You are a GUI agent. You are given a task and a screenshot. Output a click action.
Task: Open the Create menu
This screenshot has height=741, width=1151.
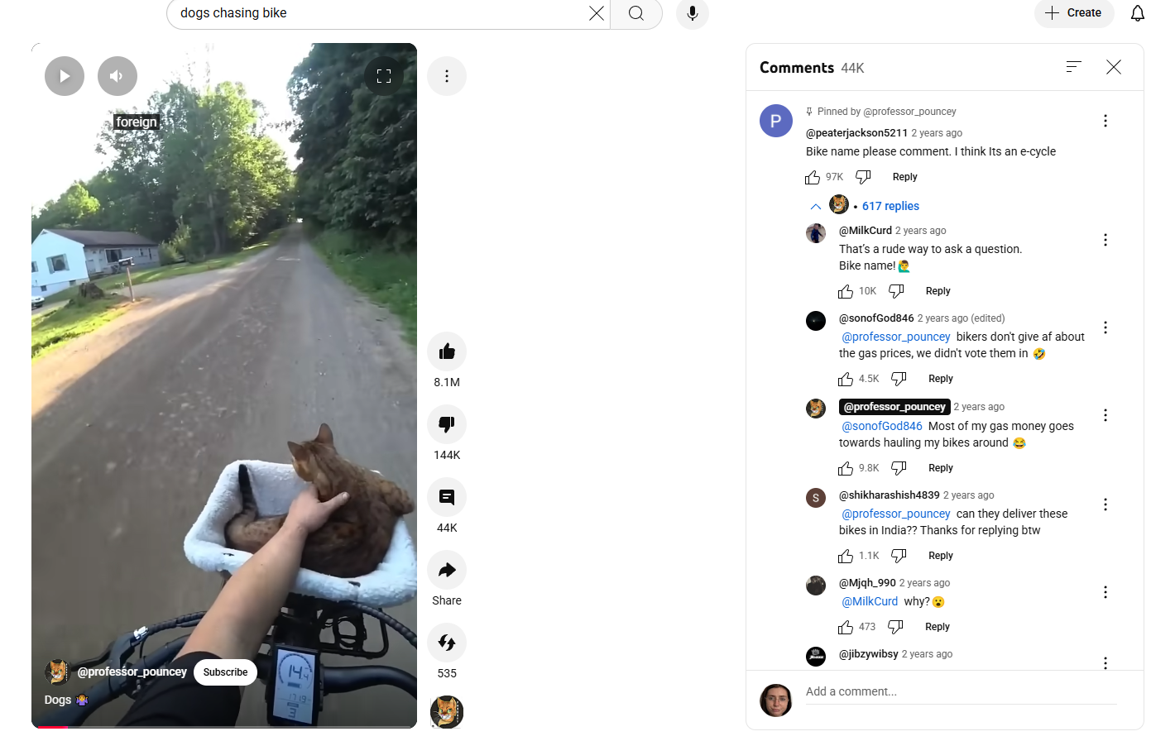pos(1074,13)
